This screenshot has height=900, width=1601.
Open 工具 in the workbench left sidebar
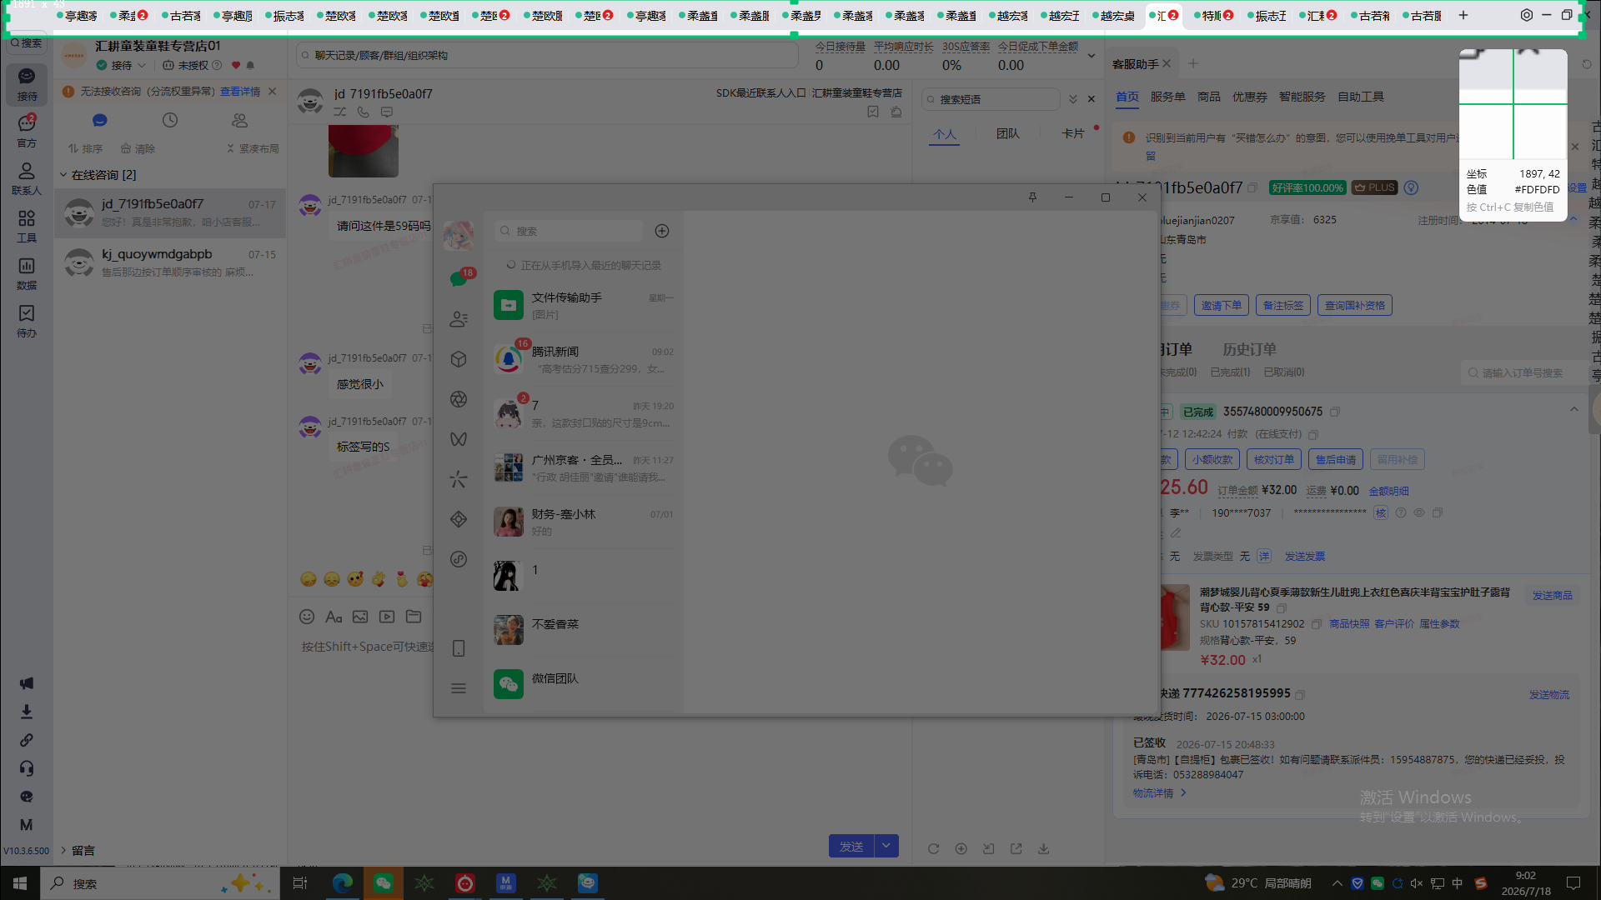click(x=27, y=226)
